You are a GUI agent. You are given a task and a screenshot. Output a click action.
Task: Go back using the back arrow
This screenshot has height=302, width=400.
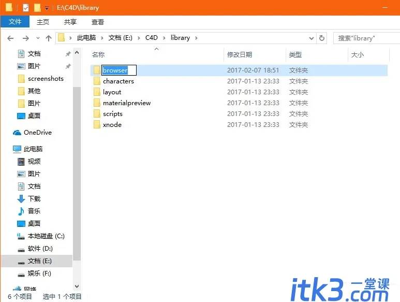click(x=10, y=38)
